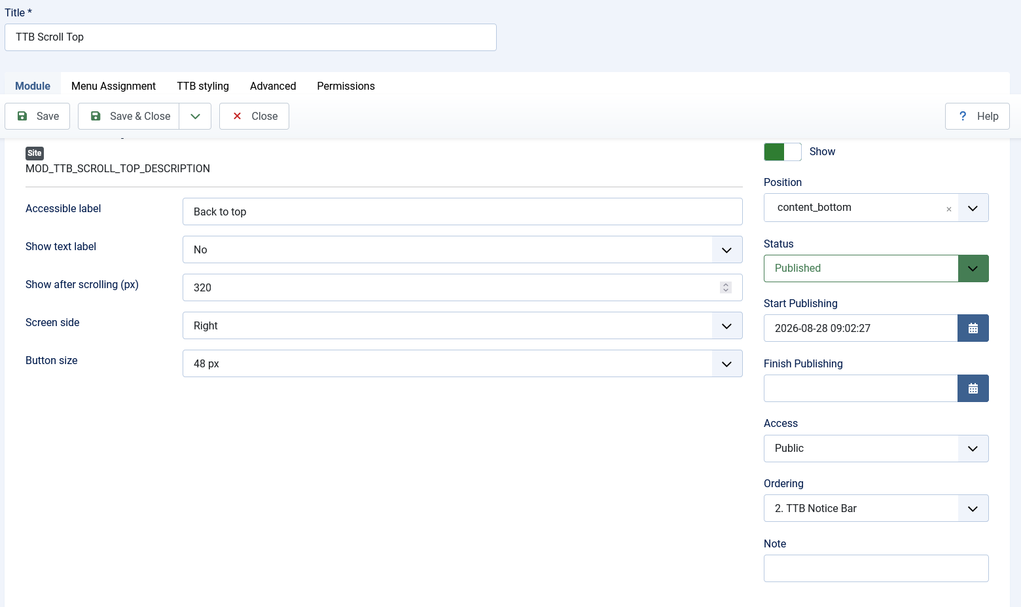1021x607 pixels.
Task: Open the Screen side dropdown
Action: [462, 325]
